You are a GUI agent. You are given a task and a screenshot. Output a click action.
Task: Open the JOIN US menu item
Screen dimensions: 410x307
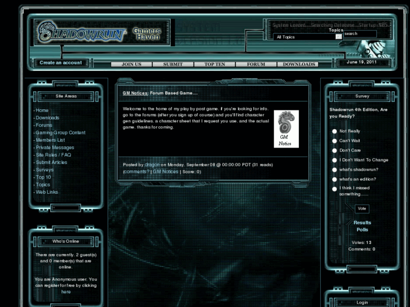(131, 64)
